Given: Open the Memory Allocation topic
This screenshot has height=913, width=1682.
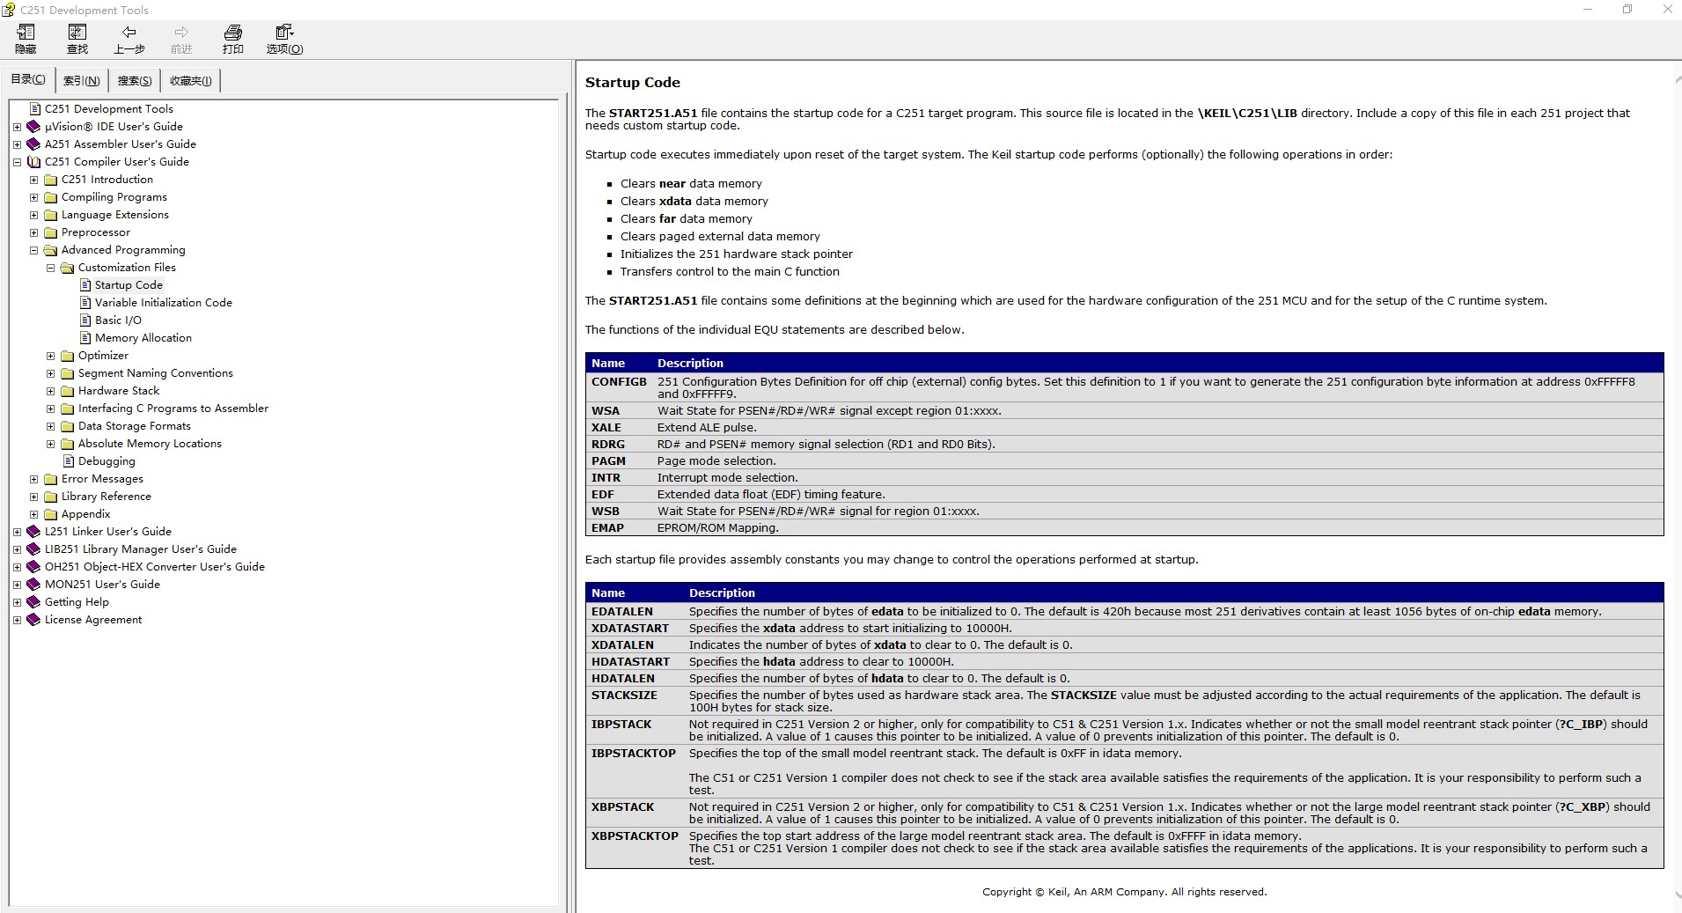Looking at the screenshot, I should pyautogui.click(x=143, y=338).
